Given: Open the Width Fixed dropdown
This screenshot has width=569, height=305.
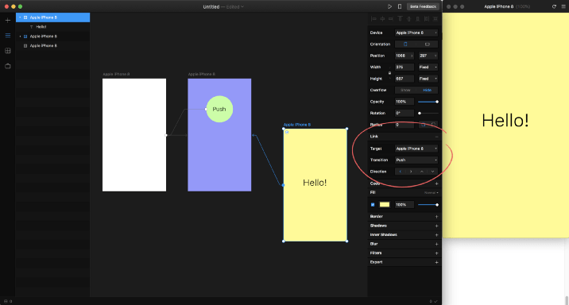Looking at the screenshot, I should pyautogui.click(x=428, y=67).
